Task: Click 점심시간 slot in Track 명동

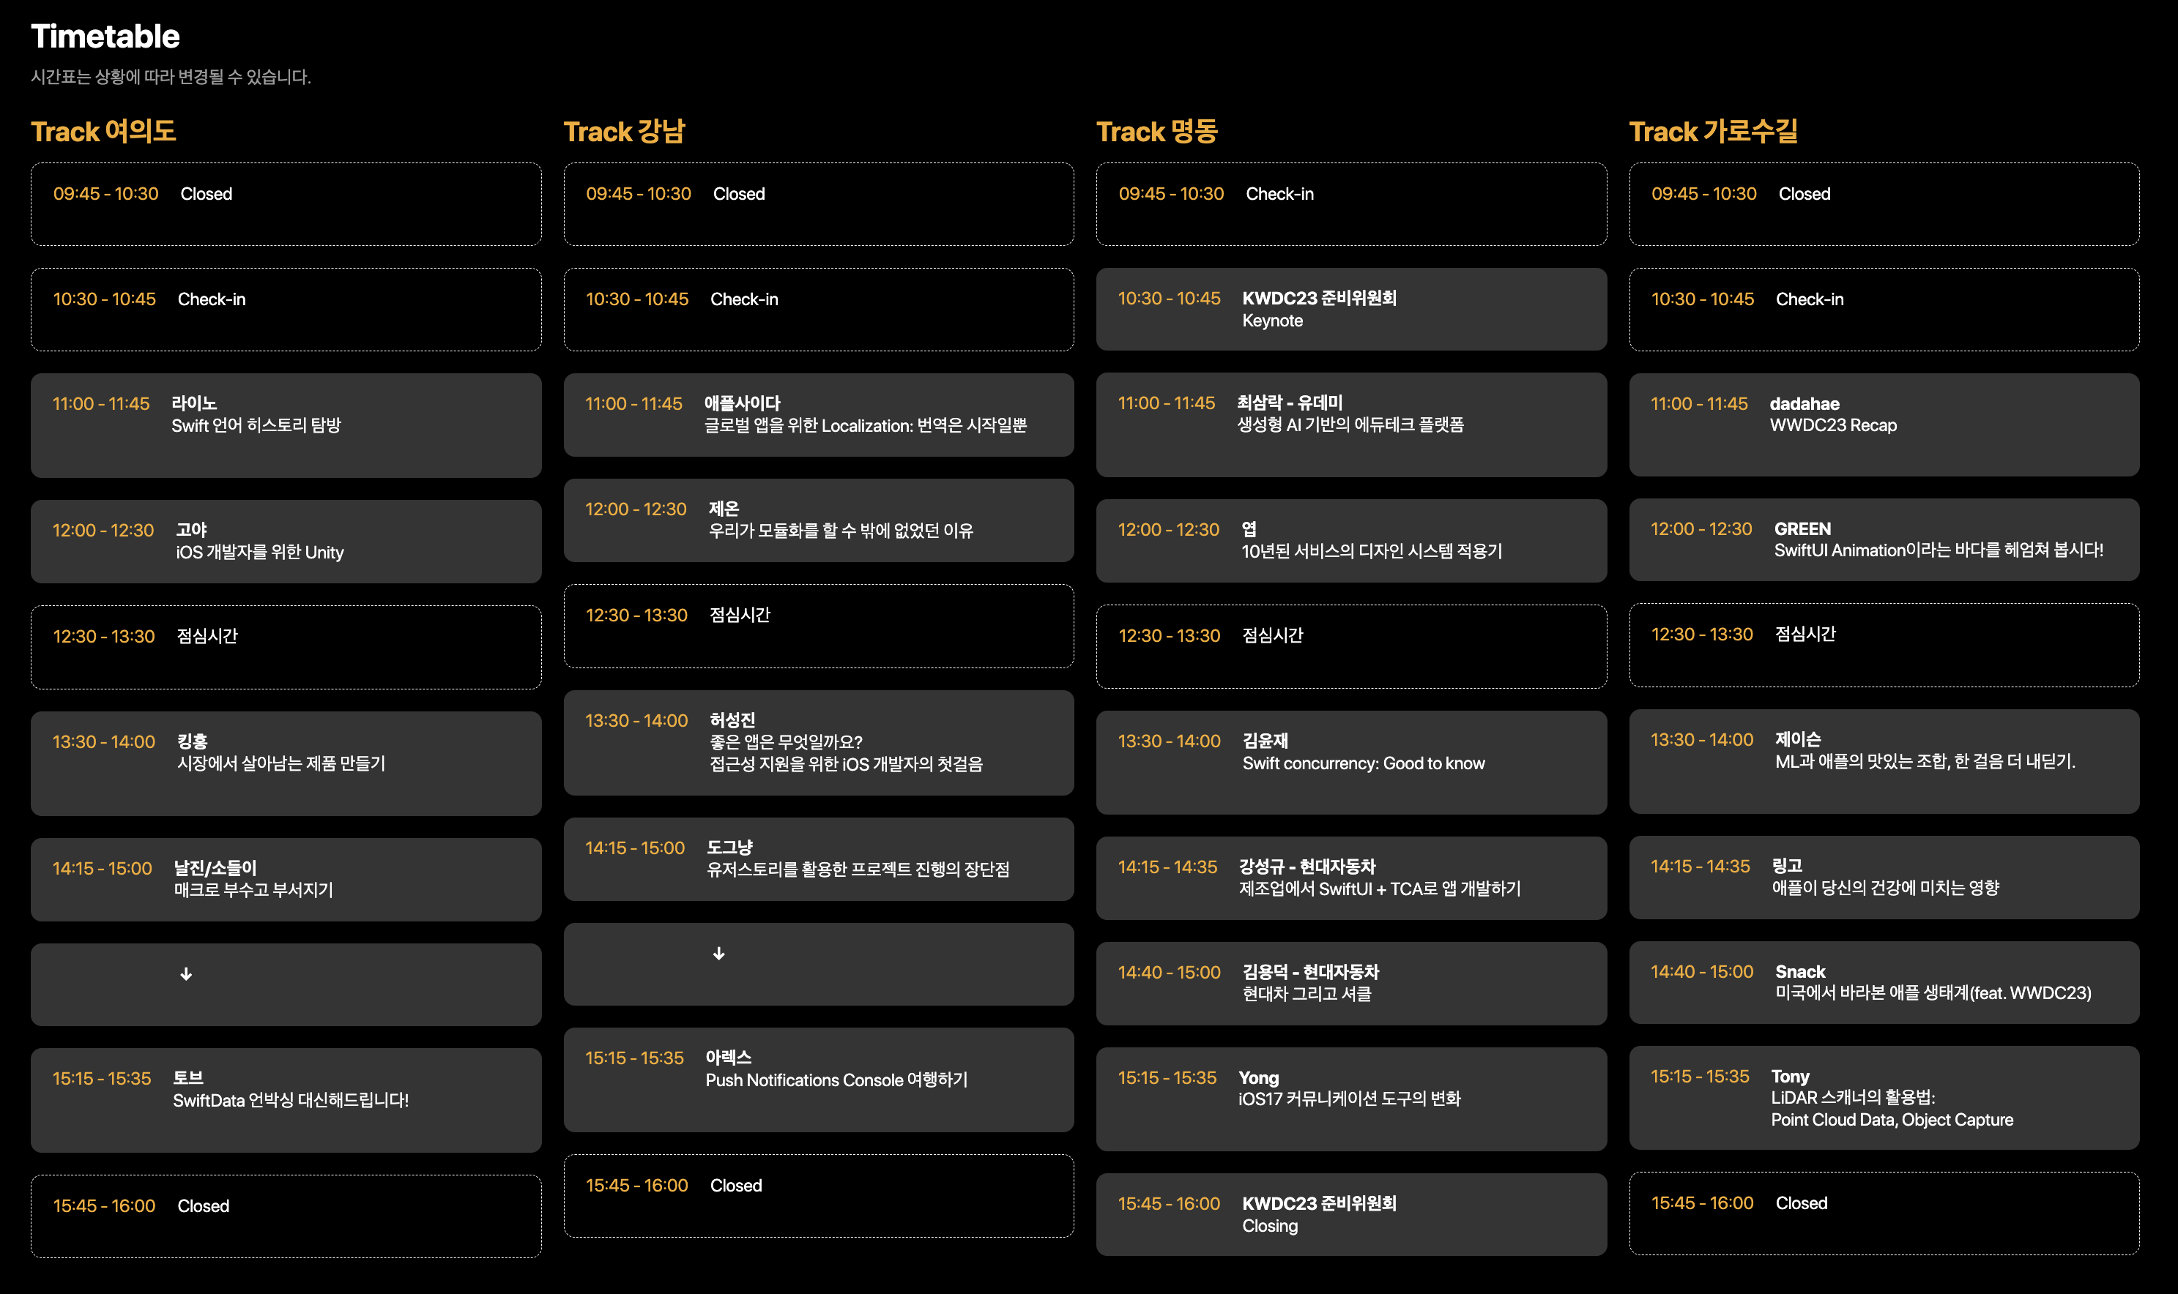Action: tap(1351, 646)
